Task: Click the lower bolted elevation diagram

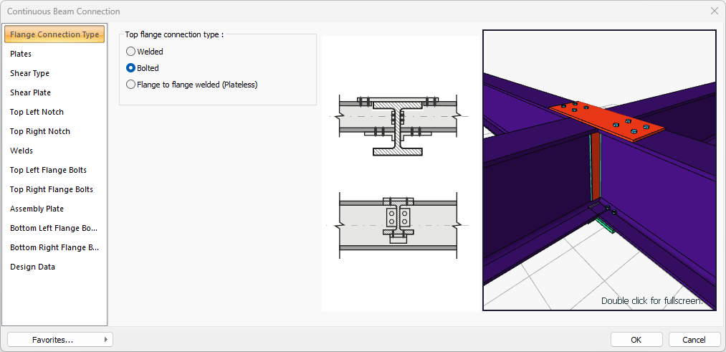Action: point(398,224)
